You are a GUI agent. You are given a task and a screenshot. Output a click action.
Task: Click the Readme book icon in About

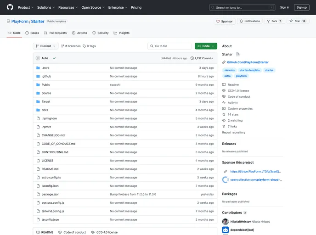[x=224, y=84]
